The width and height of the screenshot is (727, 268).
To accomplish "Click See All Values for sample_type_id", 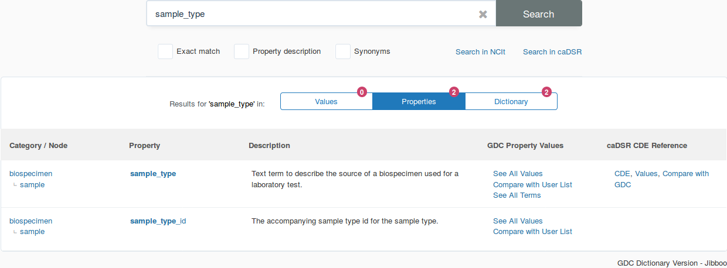I will (518, 221).
